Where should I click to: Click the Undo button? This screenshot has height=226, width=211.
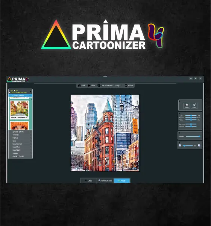(88, 180)
